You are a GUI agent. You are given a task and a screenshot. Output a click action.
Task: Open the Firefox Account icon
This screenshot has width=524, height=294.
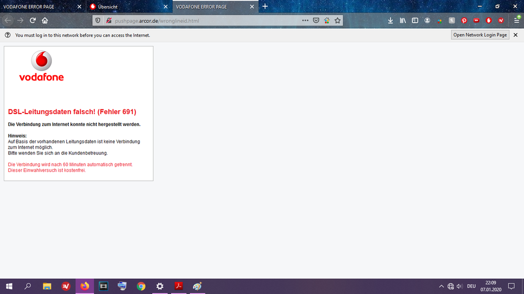427,20
